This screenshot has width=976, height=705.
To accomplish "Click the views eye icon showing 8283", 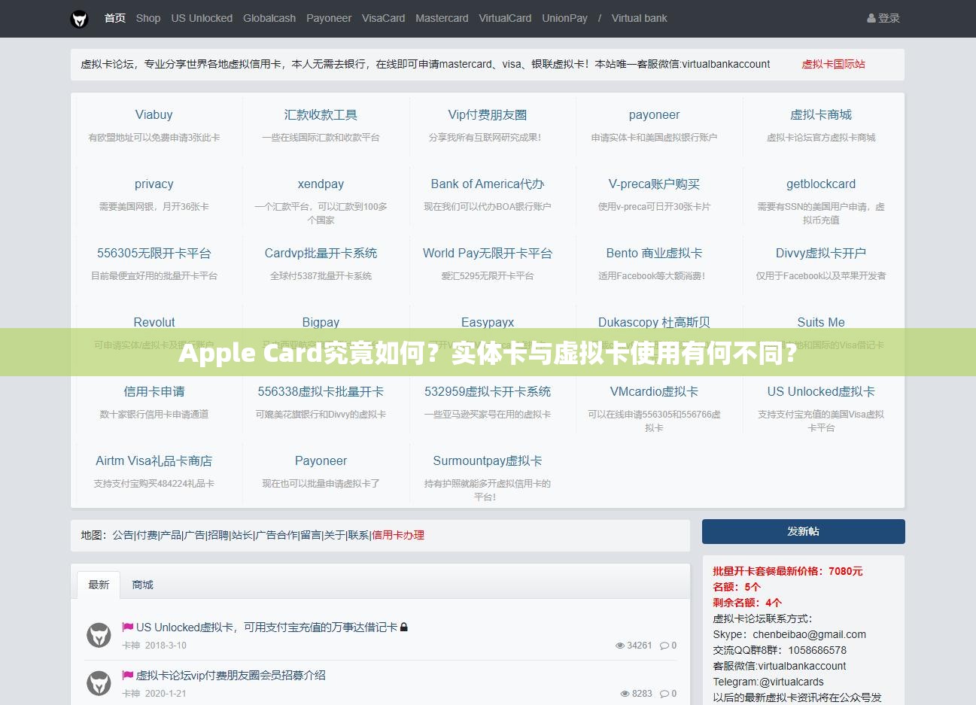I will pyautogui.click(x=625, y=694).
